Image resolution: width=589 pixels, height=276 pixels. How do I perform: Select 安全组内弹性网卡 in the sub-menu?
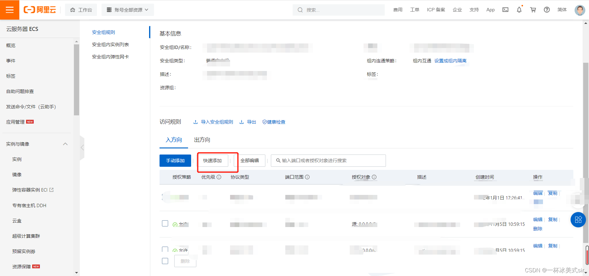point(110,57)
